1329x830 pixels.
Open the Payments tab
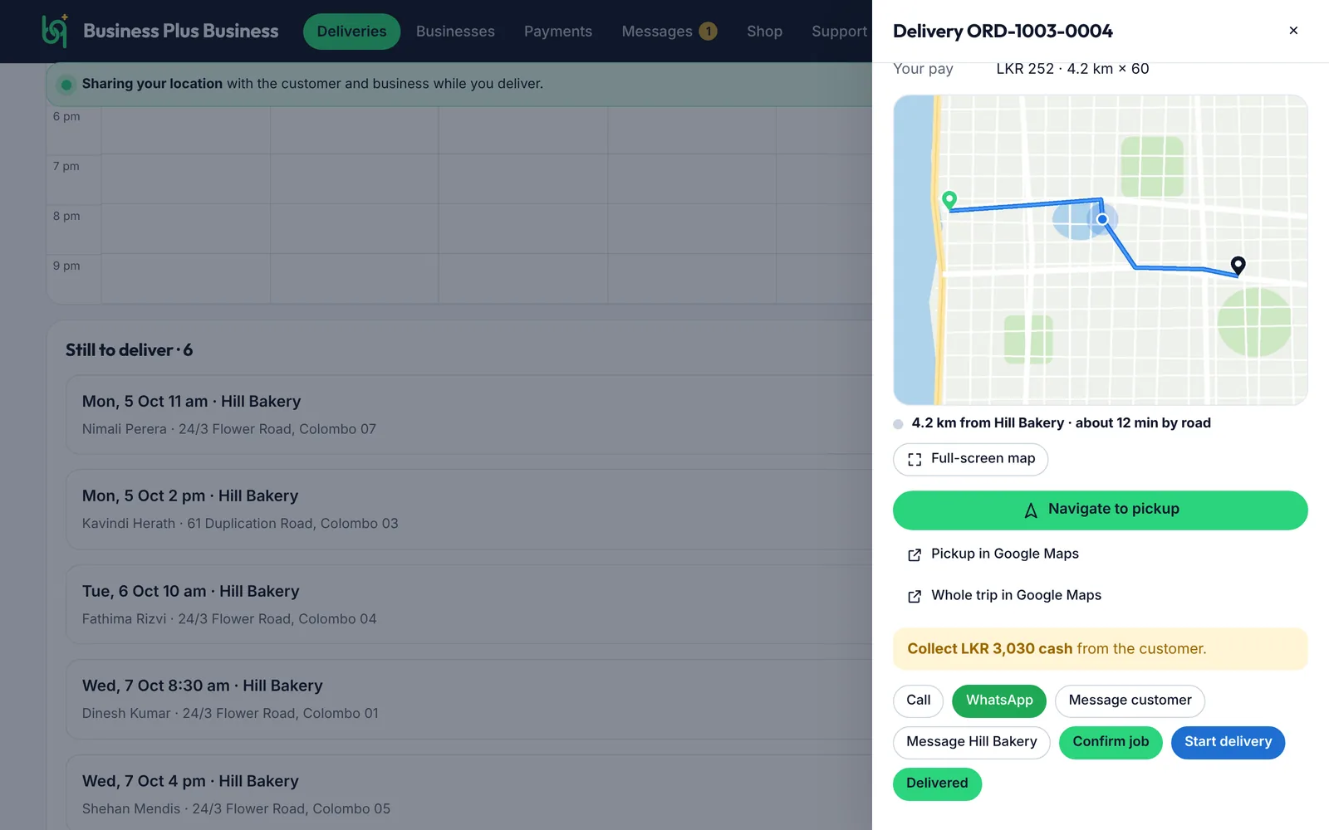coord(558,32)
